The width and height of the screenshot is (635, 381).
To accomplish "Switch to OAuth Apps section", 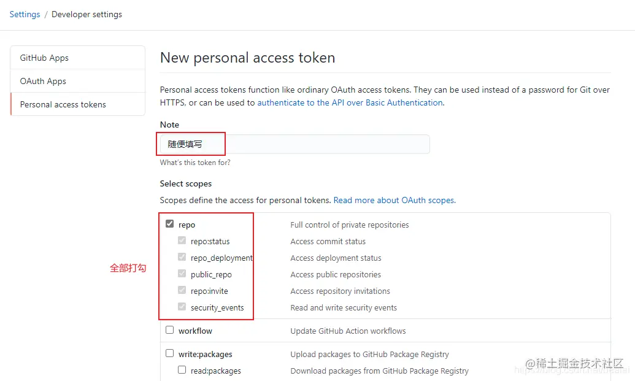I will pyautogui.click(x=43, y=81).
